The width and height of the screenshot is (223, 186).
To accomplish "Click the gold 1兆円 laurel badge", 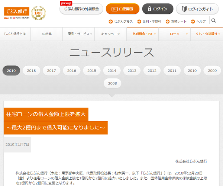I will (38, 13).
